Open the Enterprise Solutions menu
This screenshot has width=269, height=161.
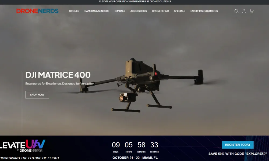tap(204, 11)
